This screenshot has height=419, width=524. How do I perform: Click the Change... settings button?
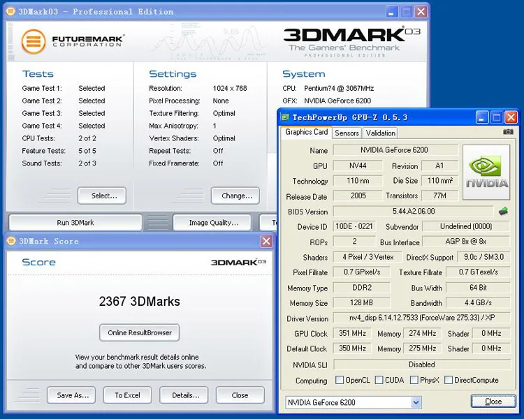(x=235, y=196)
